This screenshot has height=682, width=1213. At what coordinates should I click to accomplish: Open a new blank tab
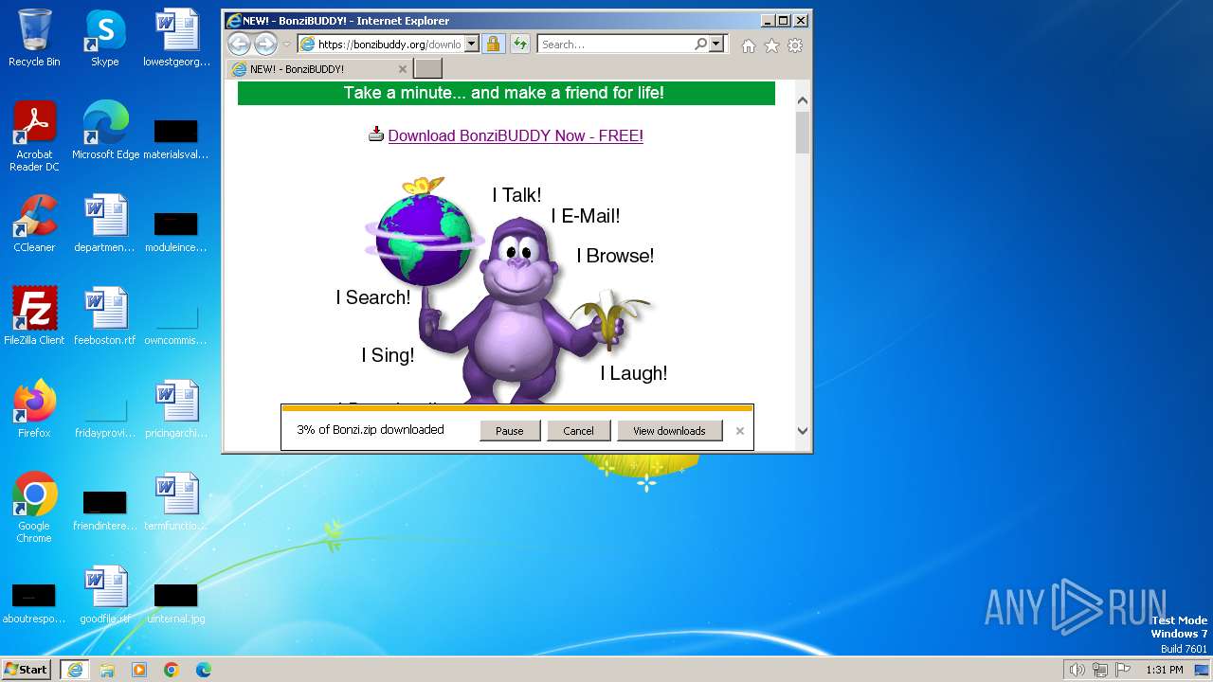(428, 68)
